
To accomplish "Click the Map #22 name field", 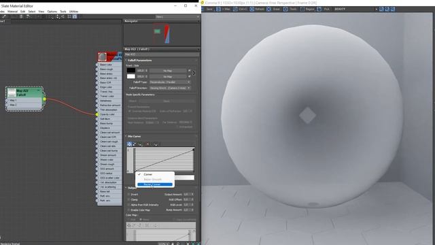I will (161, 54).
